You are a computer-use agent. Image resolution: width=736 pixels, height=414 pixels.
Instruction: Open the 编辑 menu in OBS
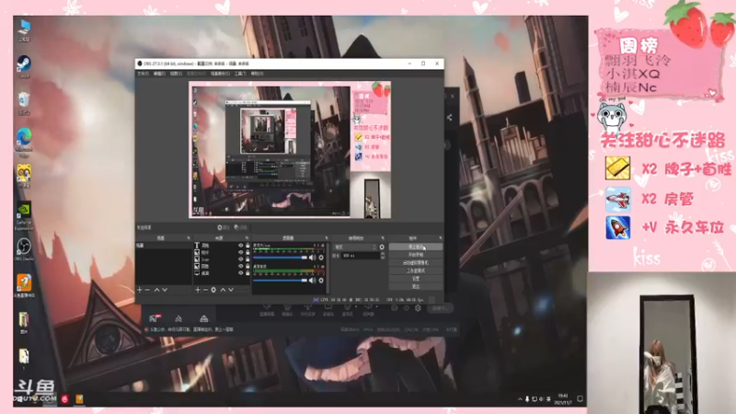[x=159, y=74]
